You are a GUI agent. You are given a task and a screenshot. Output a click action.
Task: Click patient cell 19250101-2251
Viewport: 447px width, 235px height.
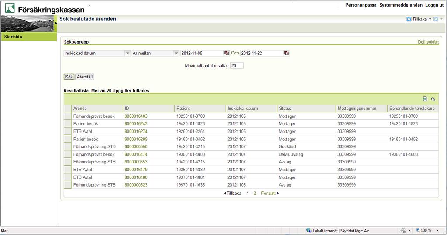(190, 131)
